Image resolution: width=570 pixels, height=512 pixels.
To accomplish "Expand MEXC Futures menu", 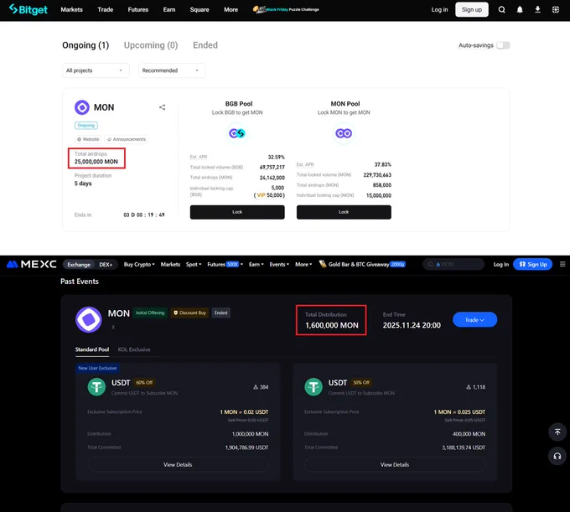I will click(x=225, y=265).
